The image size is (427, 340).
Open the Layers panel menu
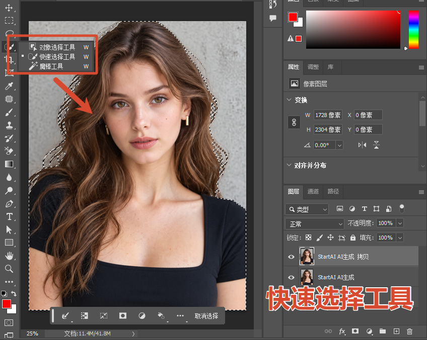click(x=421, y=192)
